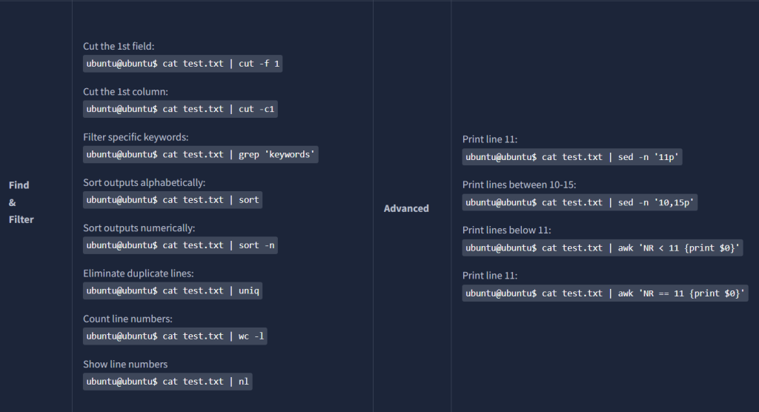
Task: Click the plain 'sort' command block
Action: pos(173,200)
